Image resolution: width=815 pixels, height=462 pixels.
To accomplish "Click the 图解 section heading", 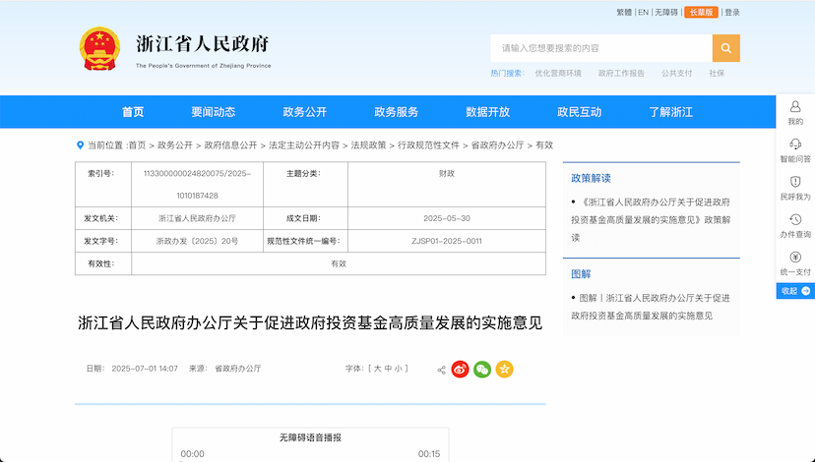I will [581, 274].
